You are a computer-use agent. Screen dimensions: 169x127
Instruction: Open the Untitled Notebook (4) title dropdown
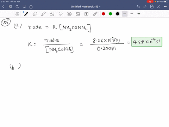click(x=86, y=7)
